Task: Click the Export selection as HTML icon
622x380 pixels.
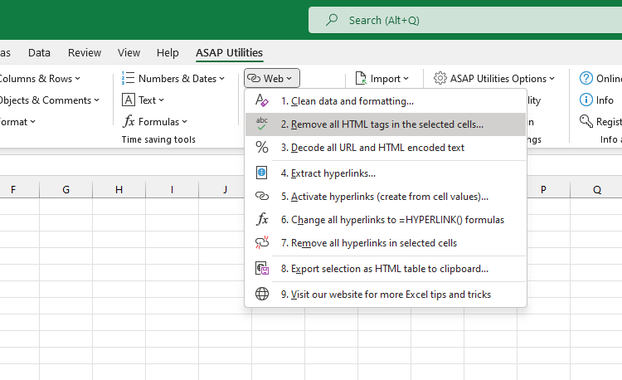Action: (x=262, y=269)
